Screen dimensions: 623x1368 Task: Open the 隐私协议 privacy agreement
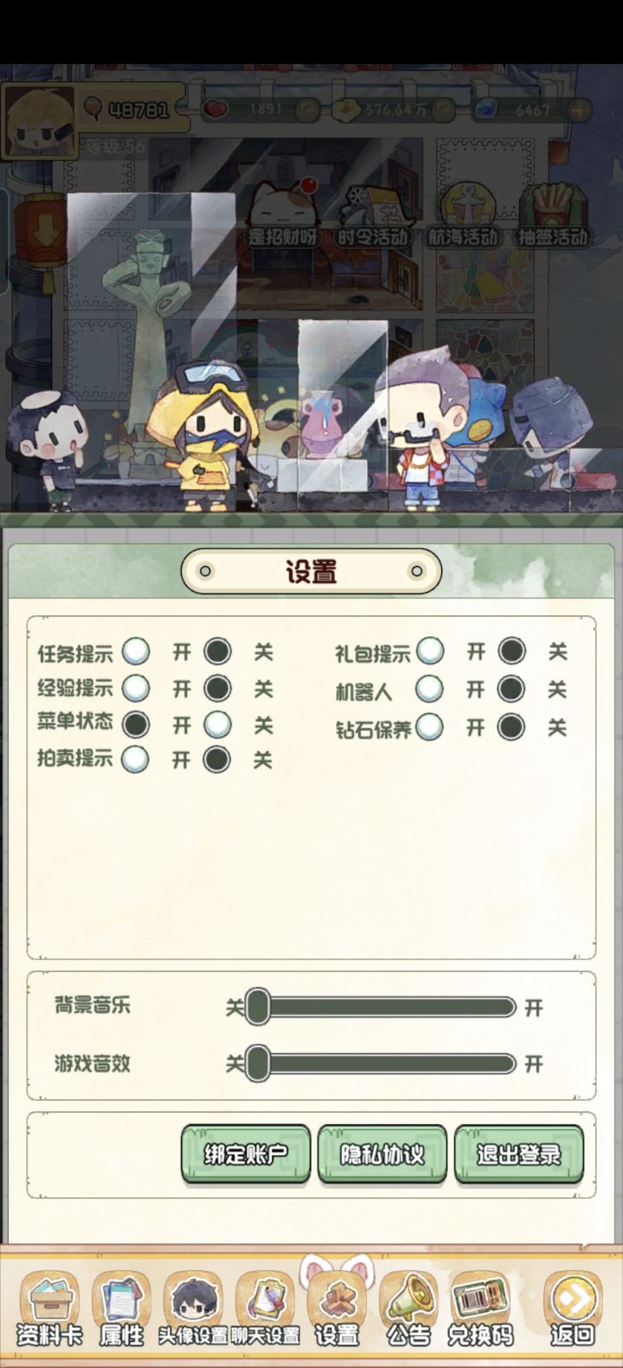point(382,1154)
